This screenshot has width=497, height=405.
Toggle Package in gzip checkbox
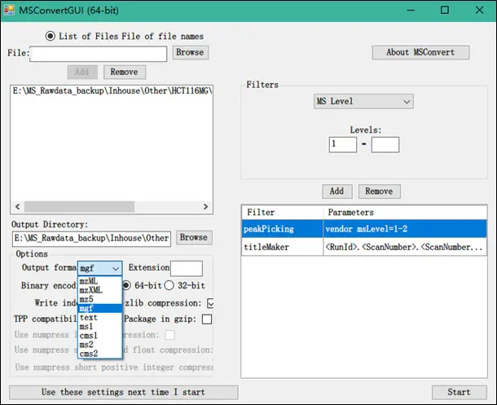pos(207,319)
